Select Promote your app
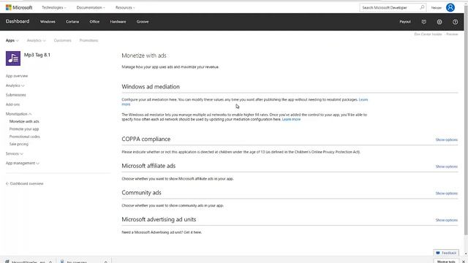Image resolution: width=468 pixels, height=263 pixels. (x=24, y=129)
